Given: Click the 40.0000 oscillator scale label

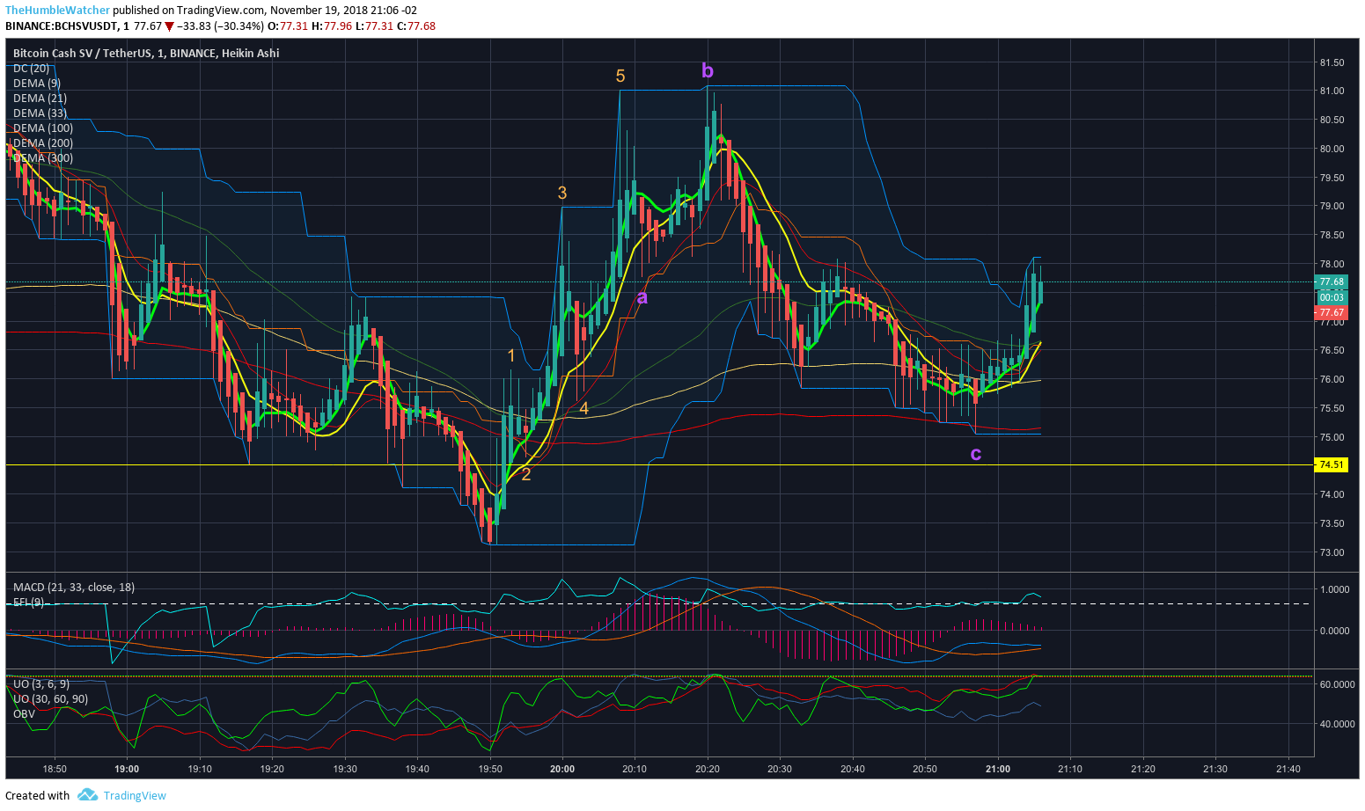Looking at the screenshot, I should (1337, 724).
